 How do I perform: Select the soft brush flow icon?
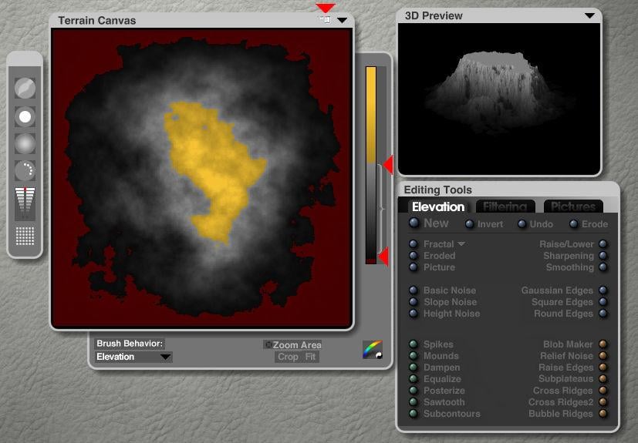pos(25,144)
